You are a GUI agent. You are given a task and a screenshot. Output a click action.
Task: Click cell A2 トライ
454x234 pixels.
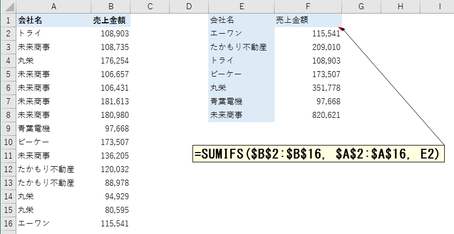pyautogui.click(x=54, y=34)
